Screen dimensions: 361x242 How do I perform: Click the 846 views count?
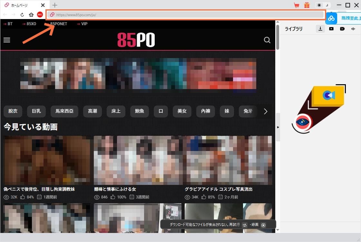[x=104, y=197]
